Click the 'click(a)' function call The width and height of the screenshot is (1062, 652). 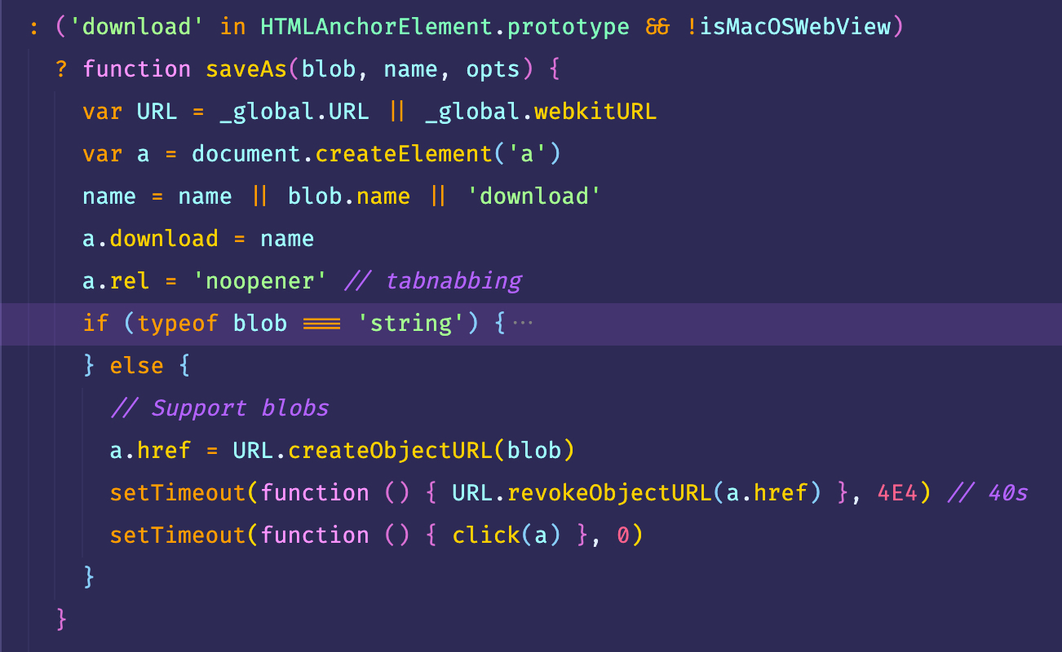[x=507, y=535]
